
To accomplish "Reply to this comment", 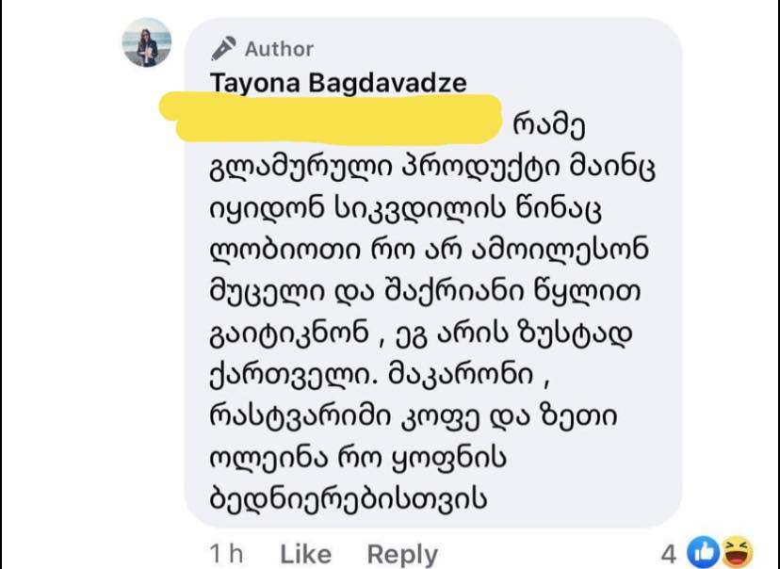I will [x=402, y=554].
